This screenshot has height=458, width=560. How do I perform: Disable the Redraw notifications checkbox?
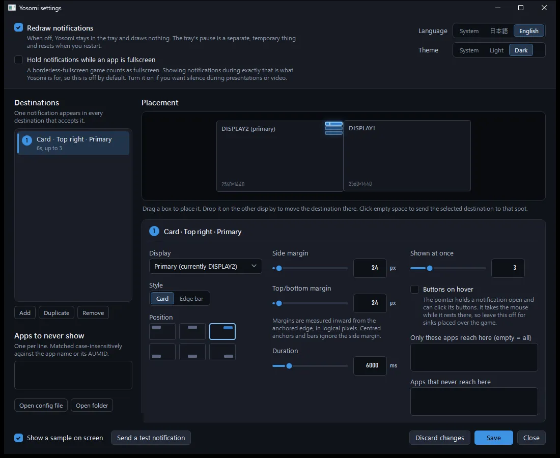pos(18,27)
